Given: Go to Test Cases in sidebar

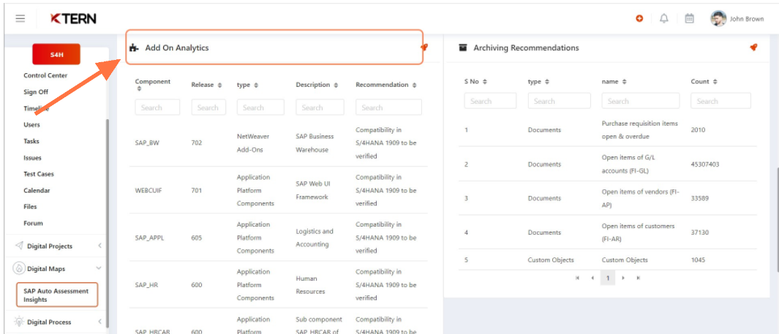Looking at the screenshot, I should pos(39,174).
